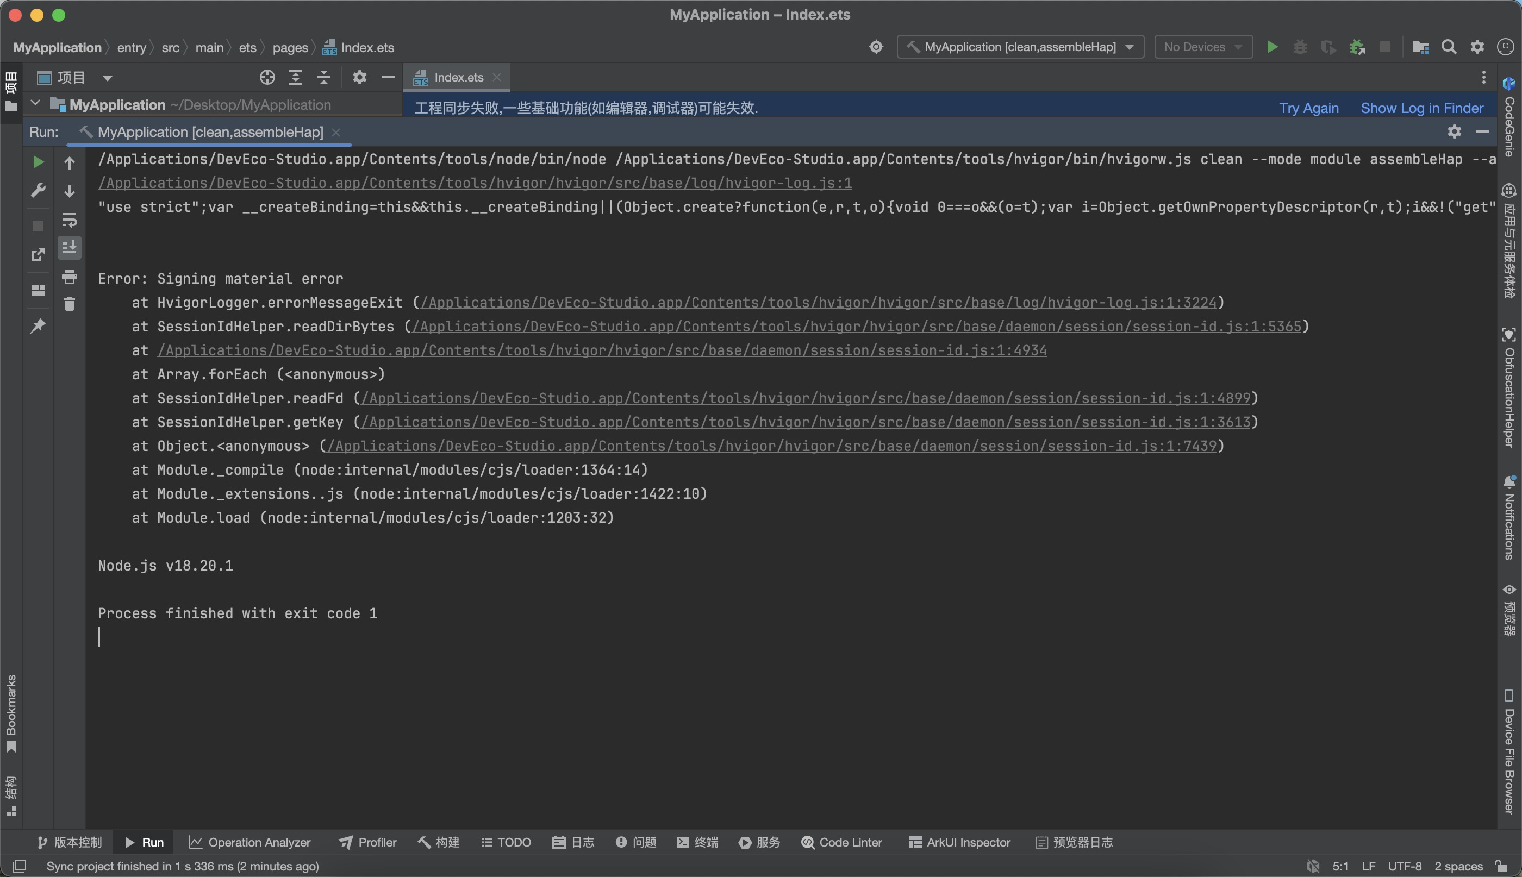Rerun build in Run panel

point(38,162)
